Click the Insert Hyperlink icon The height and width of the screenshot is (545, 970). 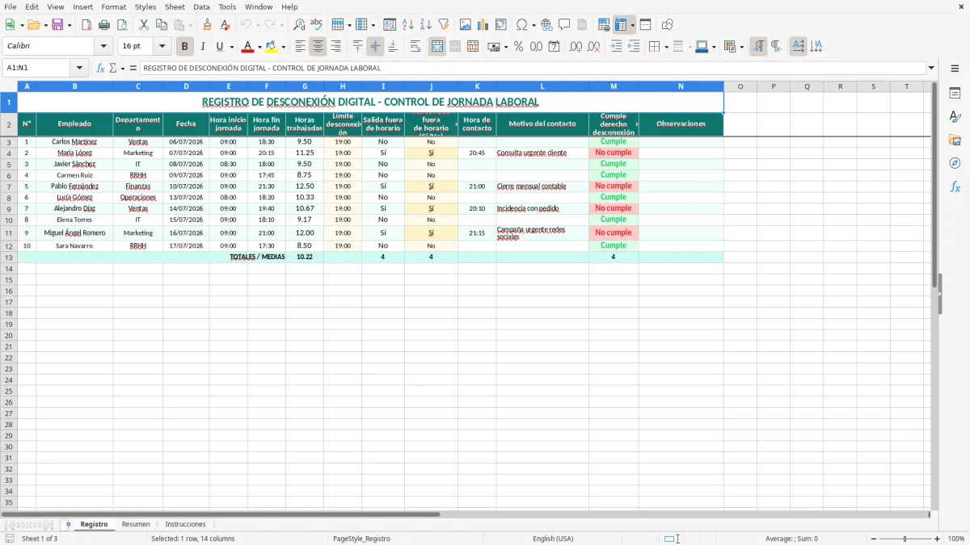(546, 25)
